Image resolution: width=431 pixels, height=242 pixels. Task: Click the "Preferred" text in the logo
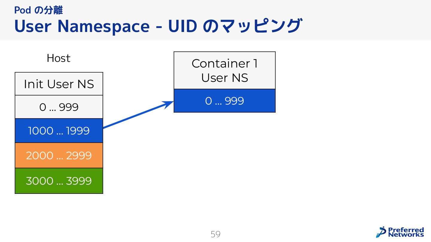(x=406, y=230)
